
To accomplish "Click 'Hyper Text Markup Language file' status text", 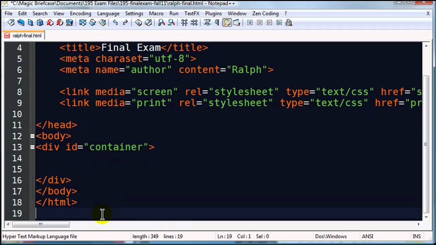I will (40, 236).
